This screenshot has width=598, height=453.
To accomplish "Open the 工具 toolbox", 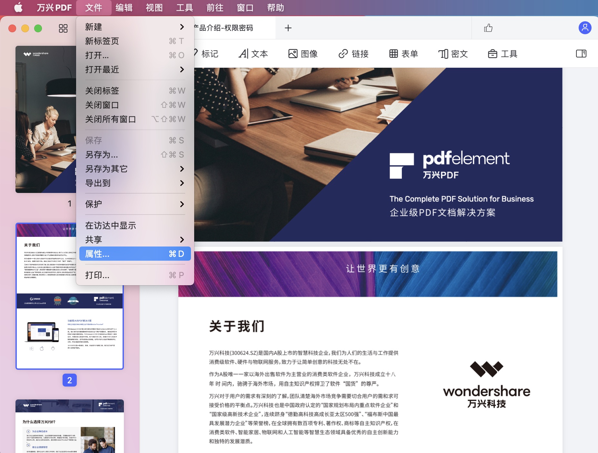I will 503,54.
